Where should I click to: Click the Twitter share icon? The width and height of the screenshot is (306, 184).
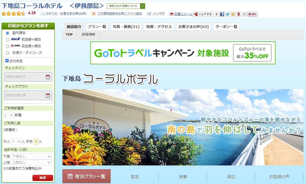tap(228, 14)
